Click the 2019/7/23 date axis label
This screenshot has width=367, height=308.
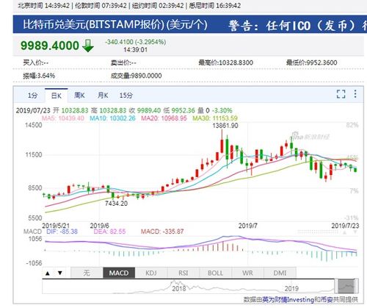345,226
